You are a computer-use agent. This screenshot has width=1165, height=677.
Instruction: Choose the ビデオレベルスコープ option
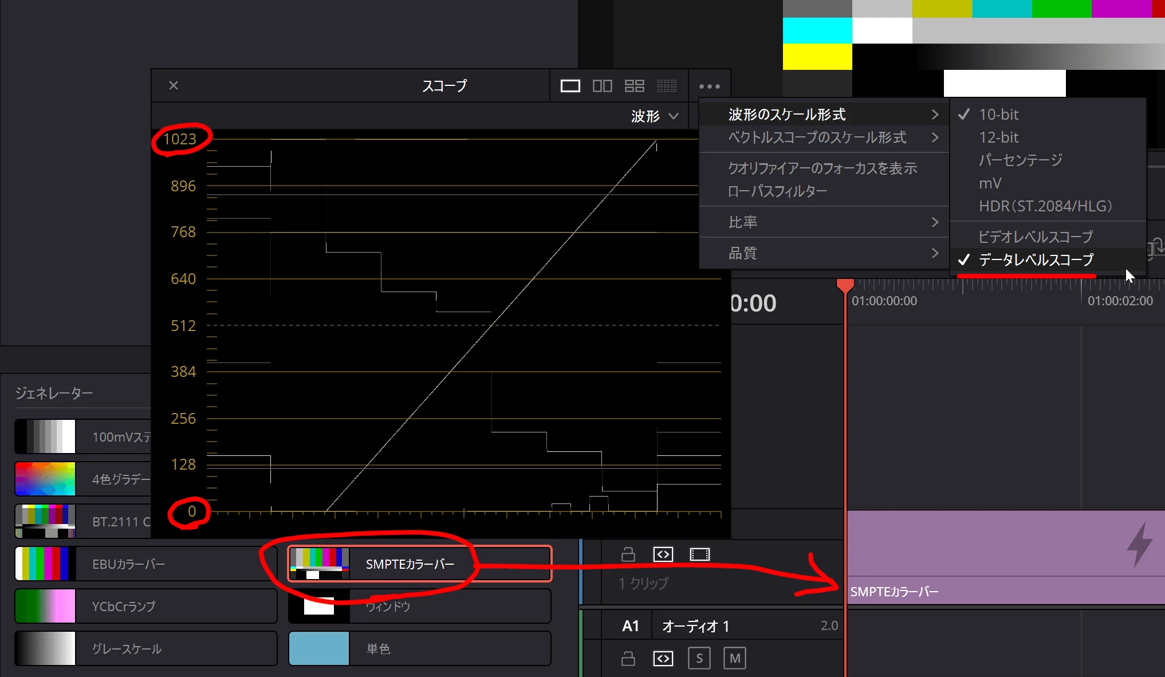pos(1036,237)
